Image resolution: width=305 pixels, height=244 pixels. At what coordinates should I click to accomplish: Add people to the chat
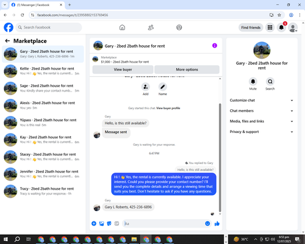click(x=146, y=87)
